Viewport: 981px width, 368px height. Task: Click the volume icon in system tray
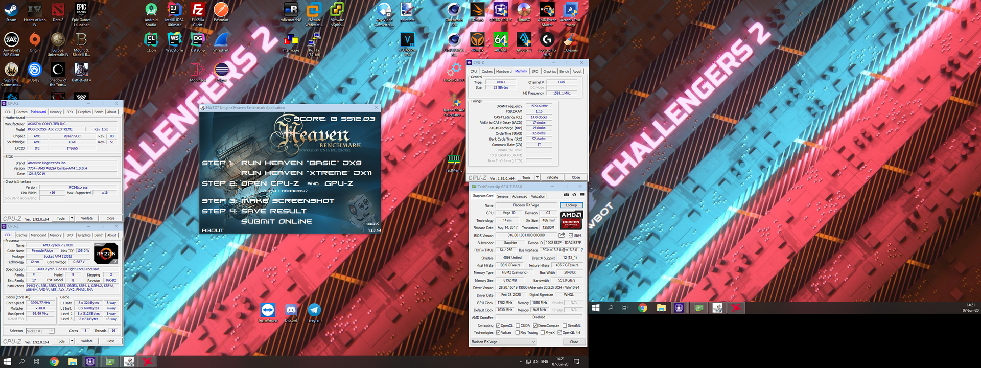point(535,362)
